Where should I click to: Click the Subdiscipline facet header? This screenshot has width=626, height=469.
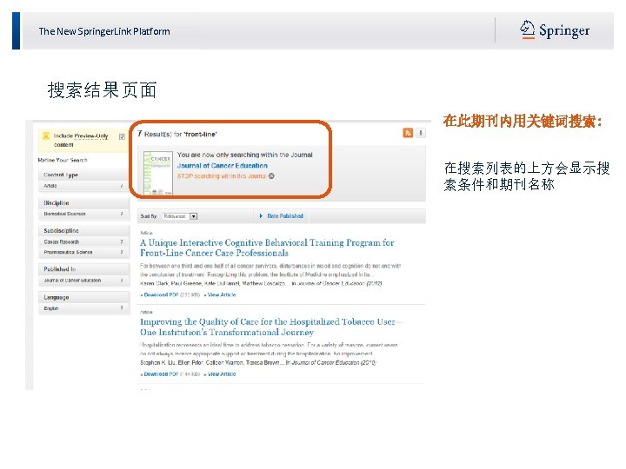[x=83, y=230]
